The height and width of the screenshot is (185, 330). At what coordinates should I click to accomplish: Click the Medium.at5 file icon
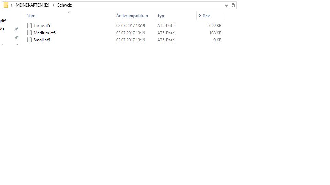click(30, 33)
